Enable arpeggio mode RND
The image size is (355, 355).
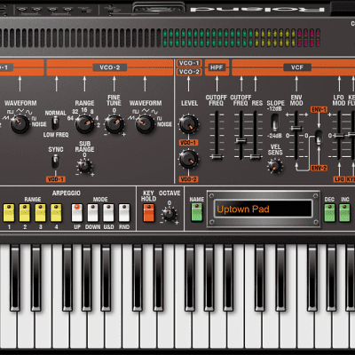124,213
